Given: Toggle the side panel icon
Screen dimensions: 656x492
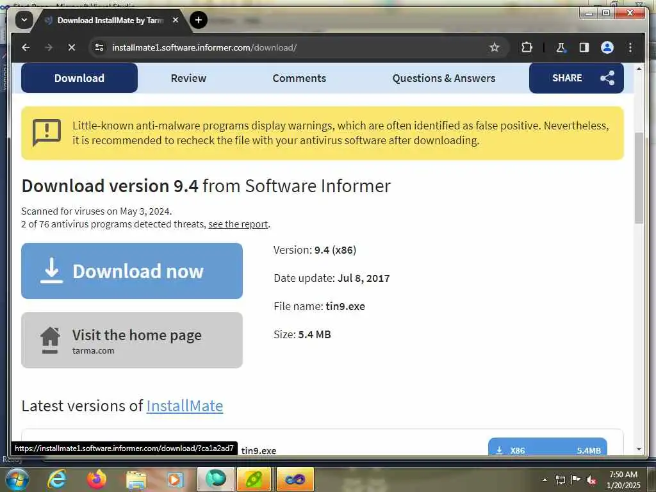Looking at the screenshot, I should [584, 47].
